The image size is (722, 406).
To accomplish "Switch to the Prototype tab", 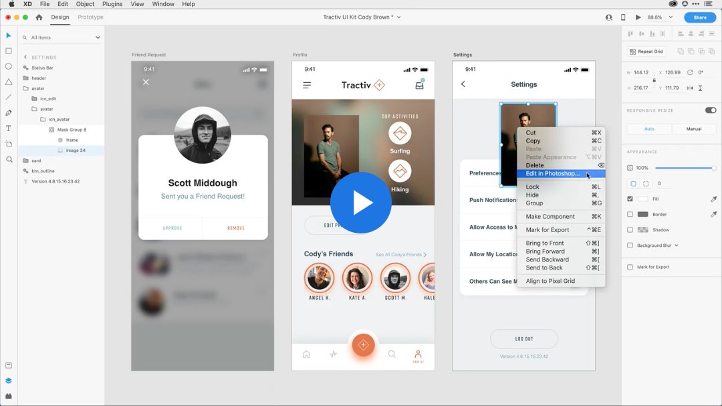I will point(90,17).
